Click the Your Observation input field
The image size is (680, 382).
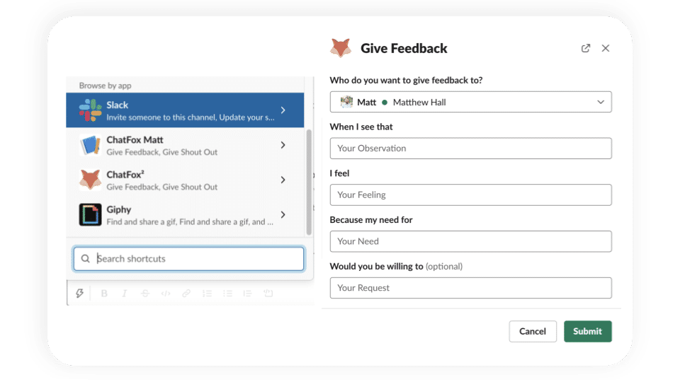470,149
